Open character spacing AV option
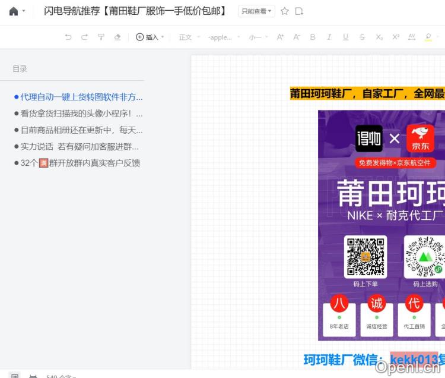The image size is (445, 378). (412, 37)
